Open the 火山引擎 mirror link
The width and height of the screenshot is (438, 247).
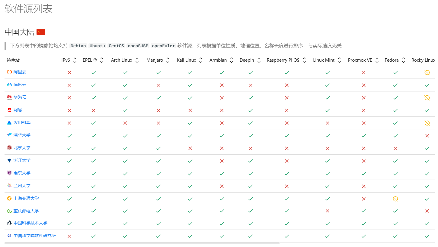[22, 123]
